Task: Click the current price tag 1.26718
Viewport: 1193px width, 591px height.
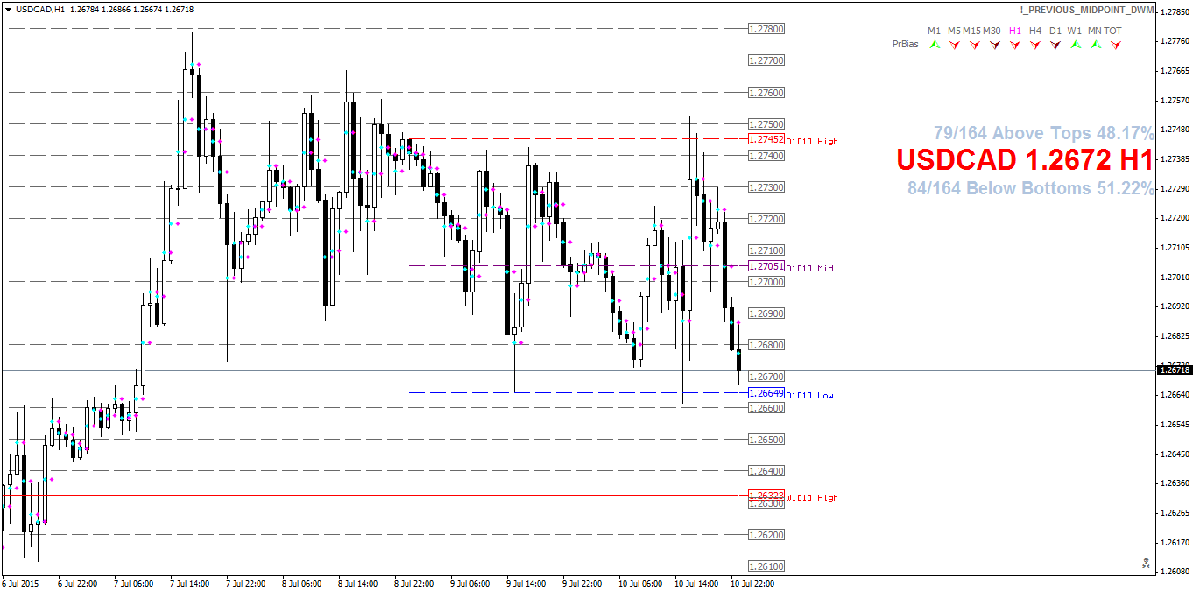Action: pos(1173,371)
